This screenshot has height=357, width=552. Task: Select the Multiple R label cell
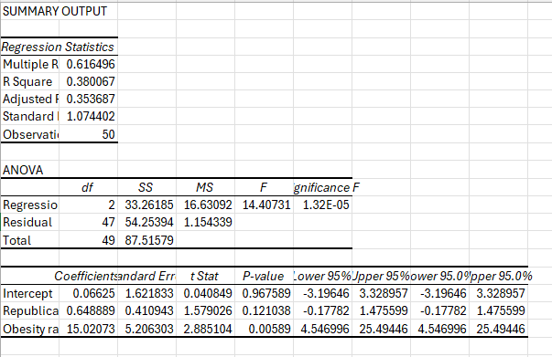tap(30, 64)
